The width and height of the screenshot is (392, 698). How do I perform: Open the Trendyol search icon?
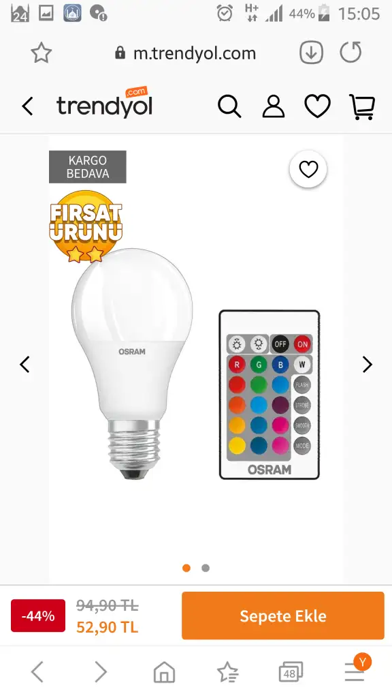pos(229,107)
